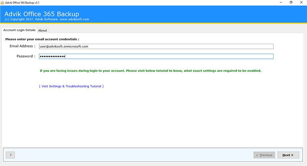This screenshot has width=307, height=166.
Task: Open Visit Settings & Troubleshooting Tutorial link
Action: click(71, 86)
